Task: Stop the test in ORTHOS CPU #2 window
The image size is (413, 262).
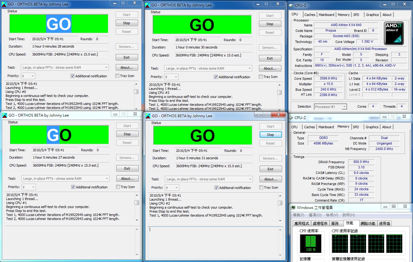Action: (270, 135)
